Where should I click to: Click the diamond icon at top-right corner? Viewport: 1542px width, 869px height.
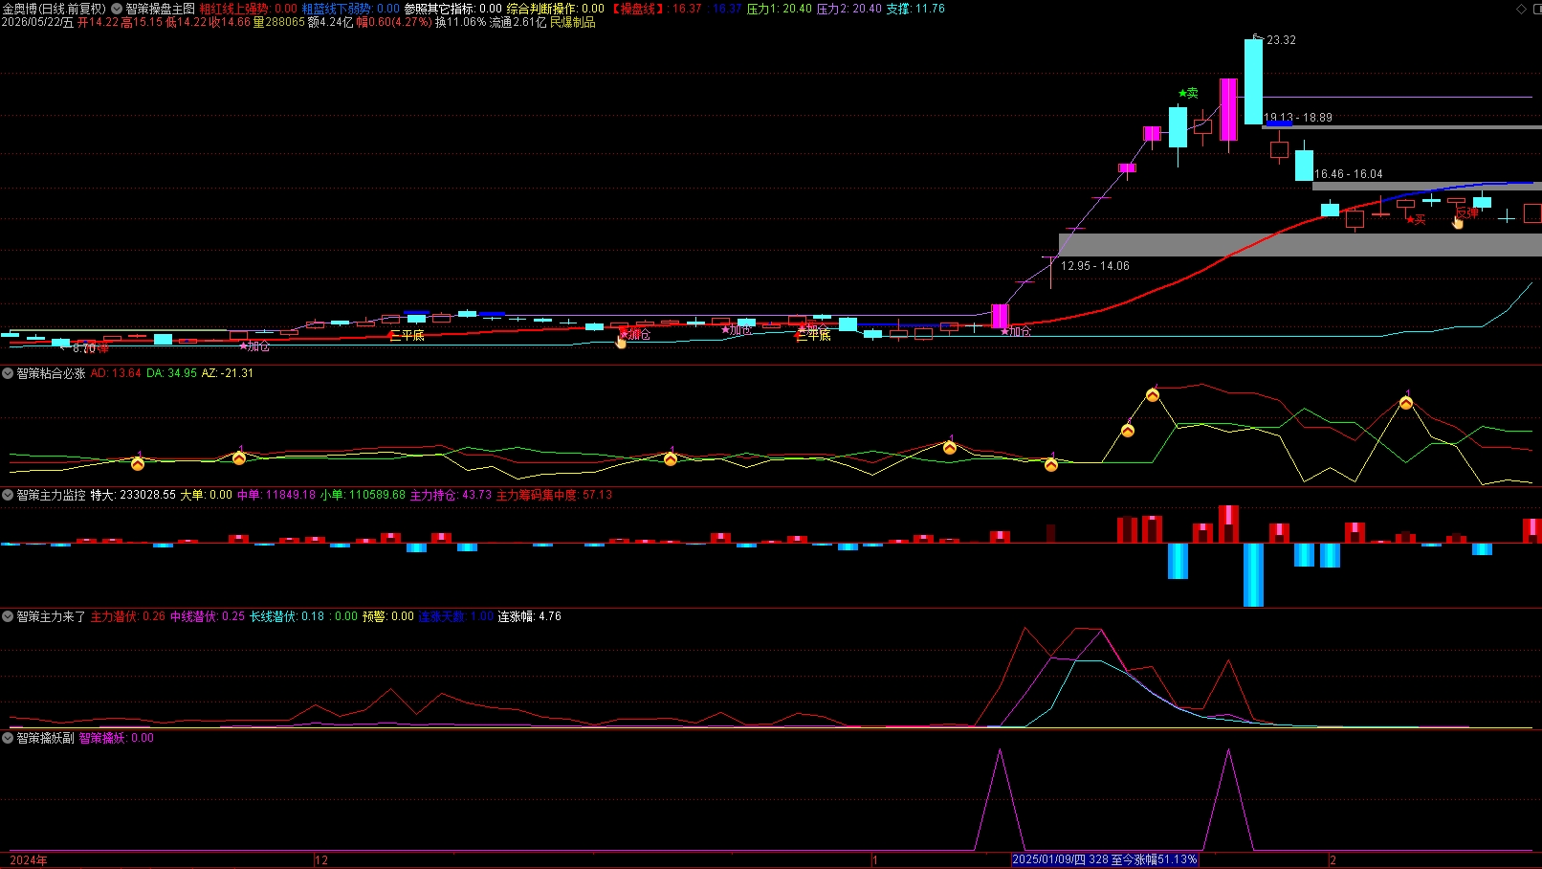(1521, 9)
